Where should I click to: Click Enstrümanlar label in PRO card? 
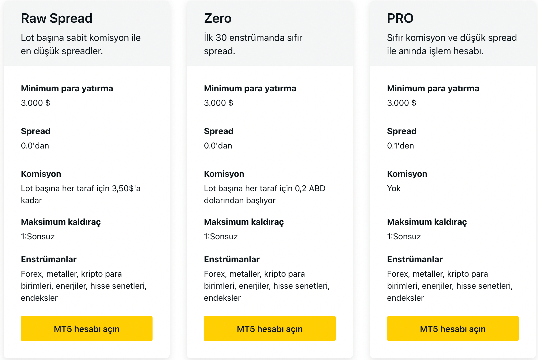pos(415,259)
